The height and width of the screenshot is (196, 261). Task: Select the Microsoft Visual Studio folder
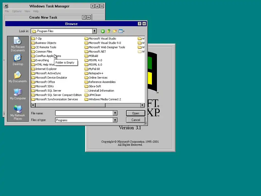point(100,39)
